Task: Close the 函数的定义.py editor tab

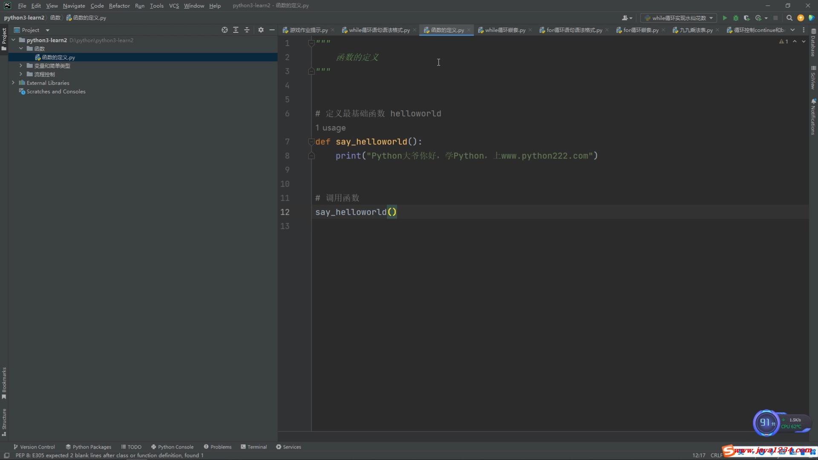Action: tap(469, 30)
